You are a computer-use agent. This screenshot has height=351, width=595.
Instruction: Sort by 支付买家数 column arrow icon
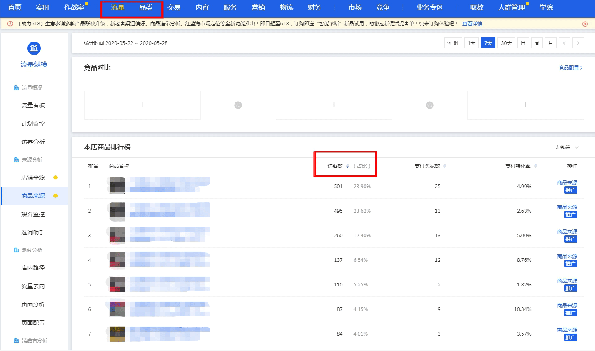tap(445, 166)
